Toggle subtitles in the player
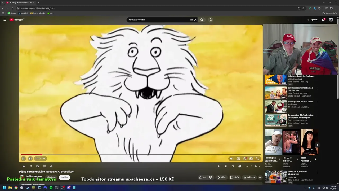The image size is (339, 191). click(x=238, y=159)
